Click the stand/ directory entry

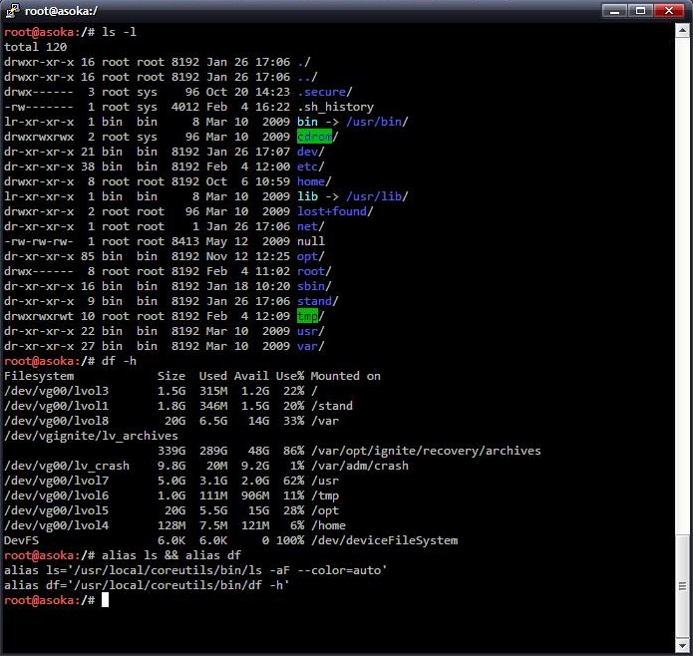point(318,302)
